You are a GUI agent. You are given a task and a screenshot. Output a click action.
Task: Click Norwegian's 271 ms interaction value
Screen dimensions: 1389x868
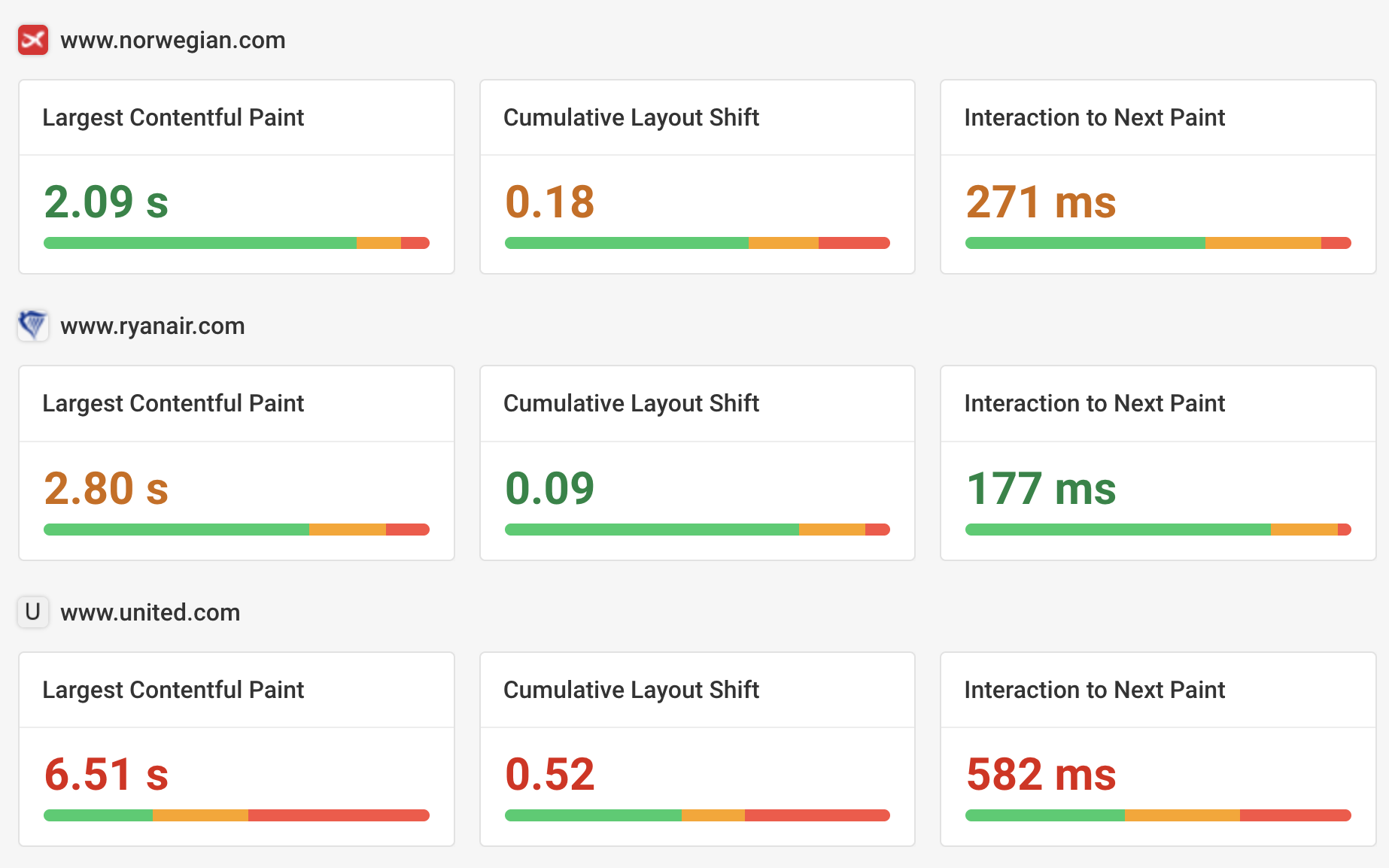click(x=1041, y=202)
